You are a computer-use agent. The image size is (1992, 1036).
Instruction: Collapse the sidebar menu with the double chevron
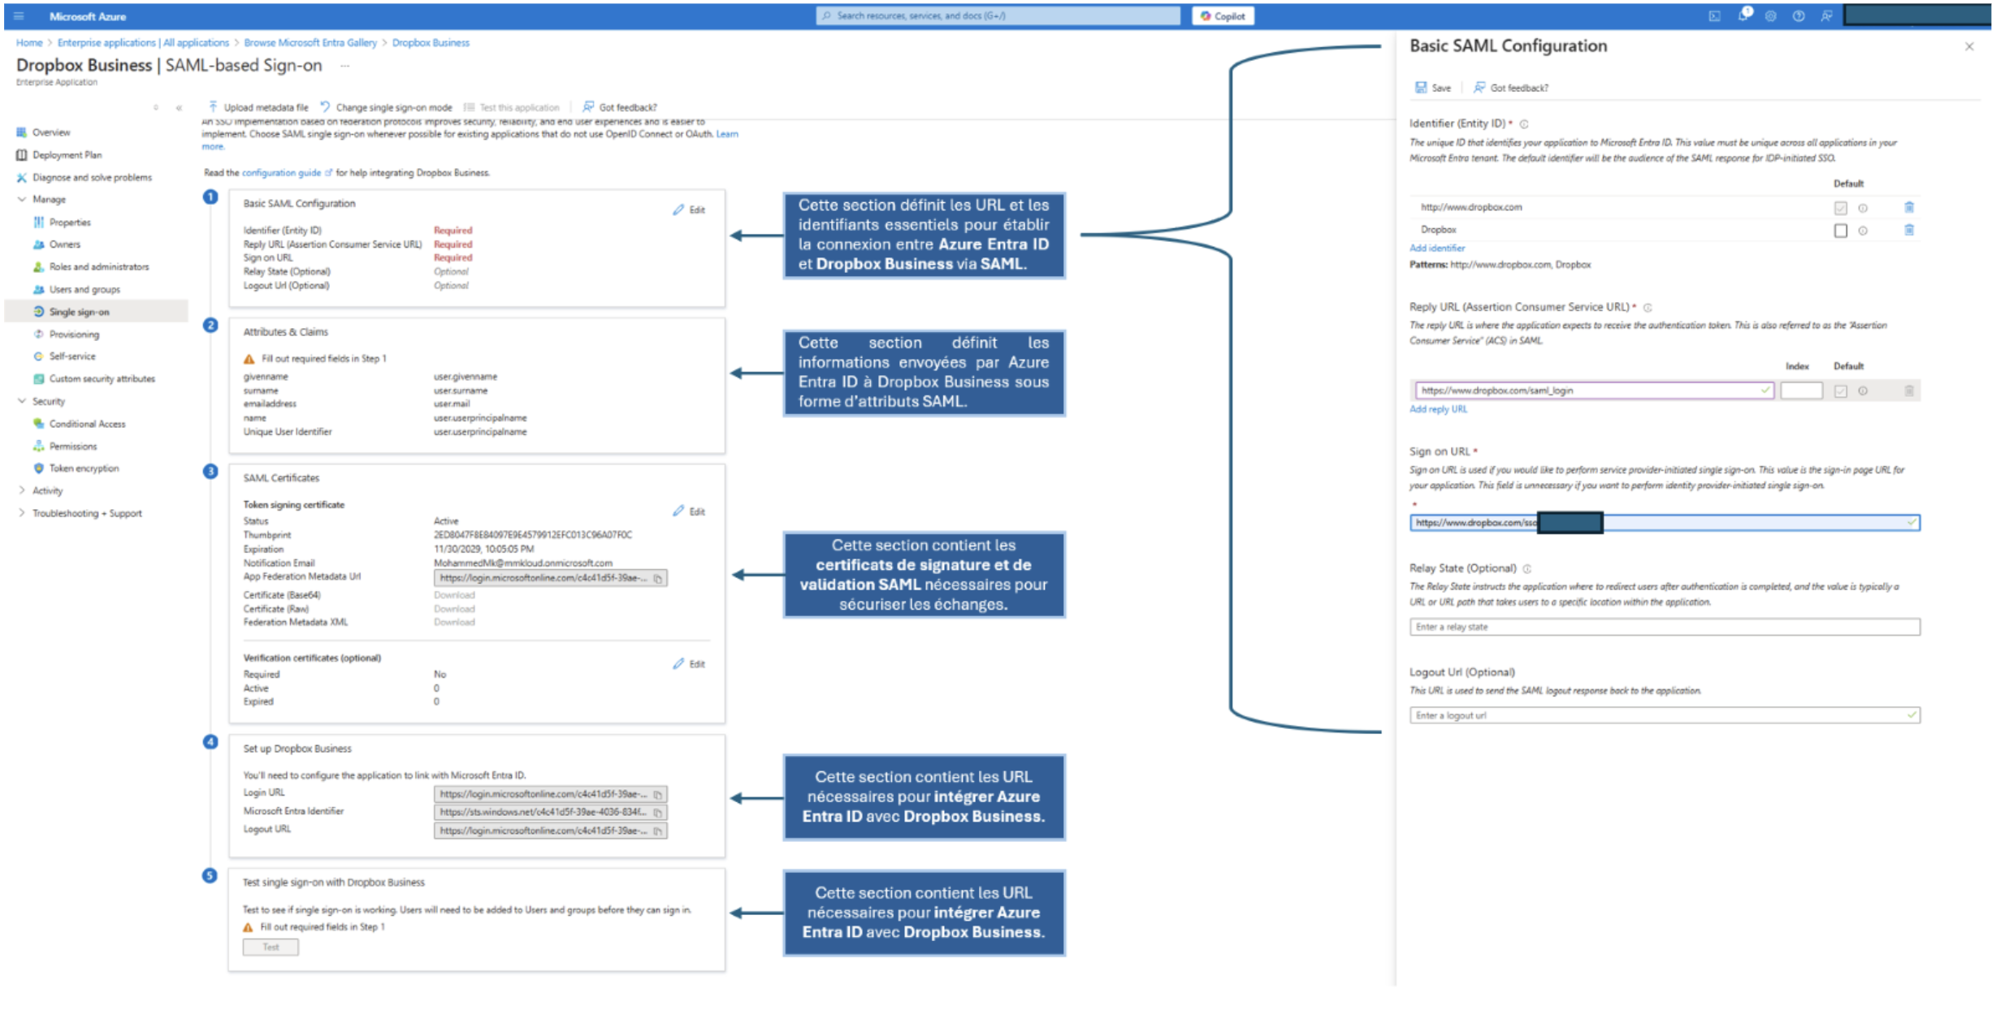(x=180, y=108)
